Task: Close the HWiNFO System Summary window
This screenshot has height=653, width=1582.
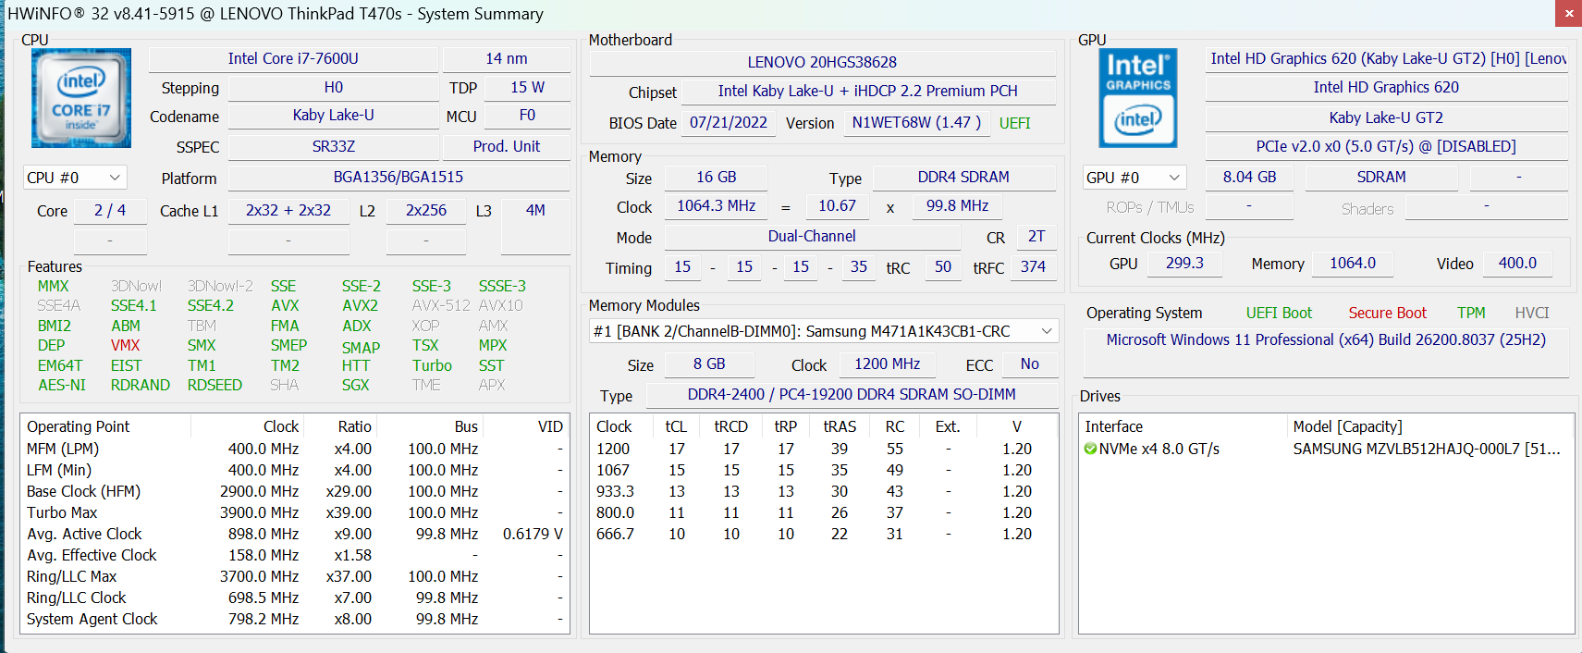Action: [1568, 13]
